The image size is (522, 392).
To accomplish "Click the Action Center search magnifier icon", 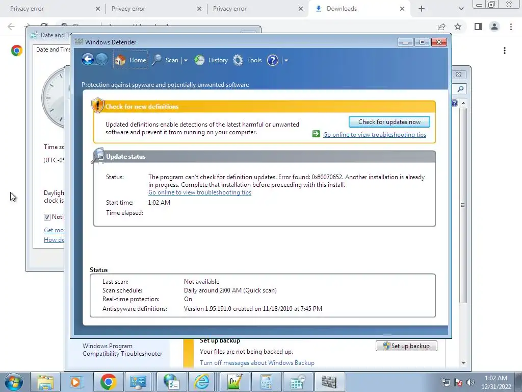I will pos(460,89).
